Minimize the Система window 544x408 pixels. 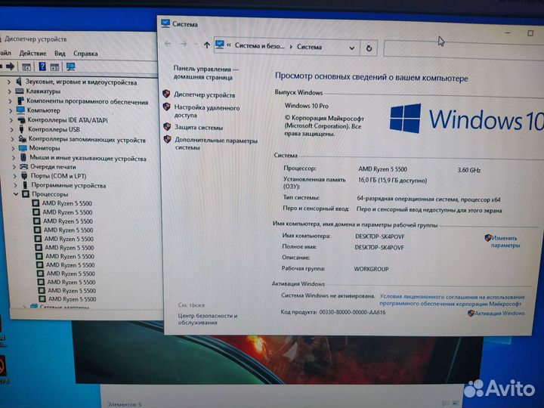pyautogui.click(x=508, y=32)
